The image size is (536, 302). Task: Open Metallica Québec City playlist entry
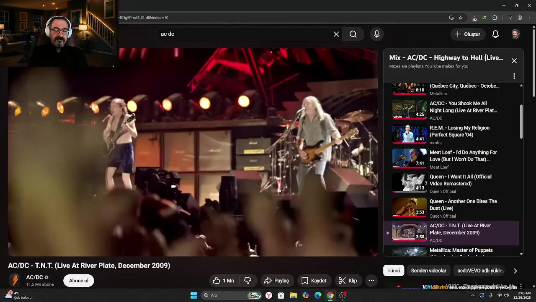pos(451,89)
